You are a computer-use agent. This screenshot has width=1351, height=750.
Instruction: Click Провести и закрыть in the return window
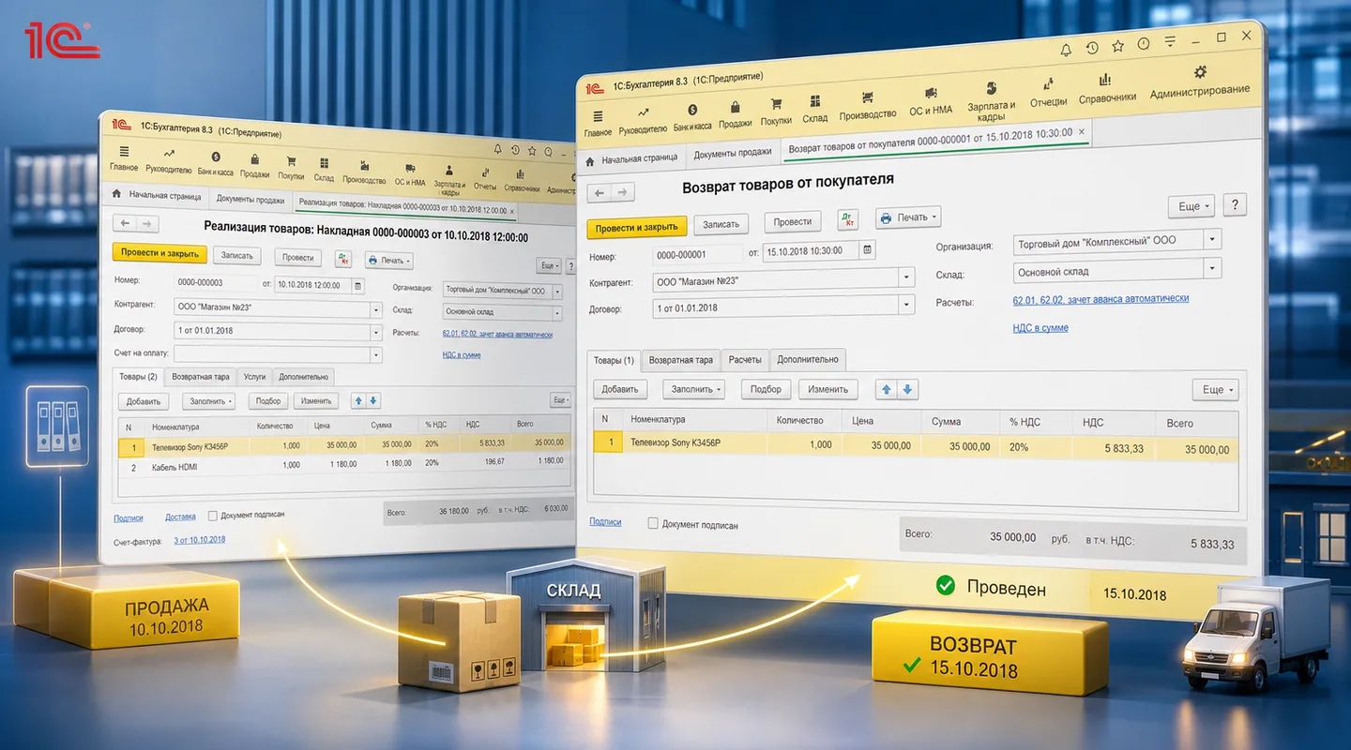(637, 227)
